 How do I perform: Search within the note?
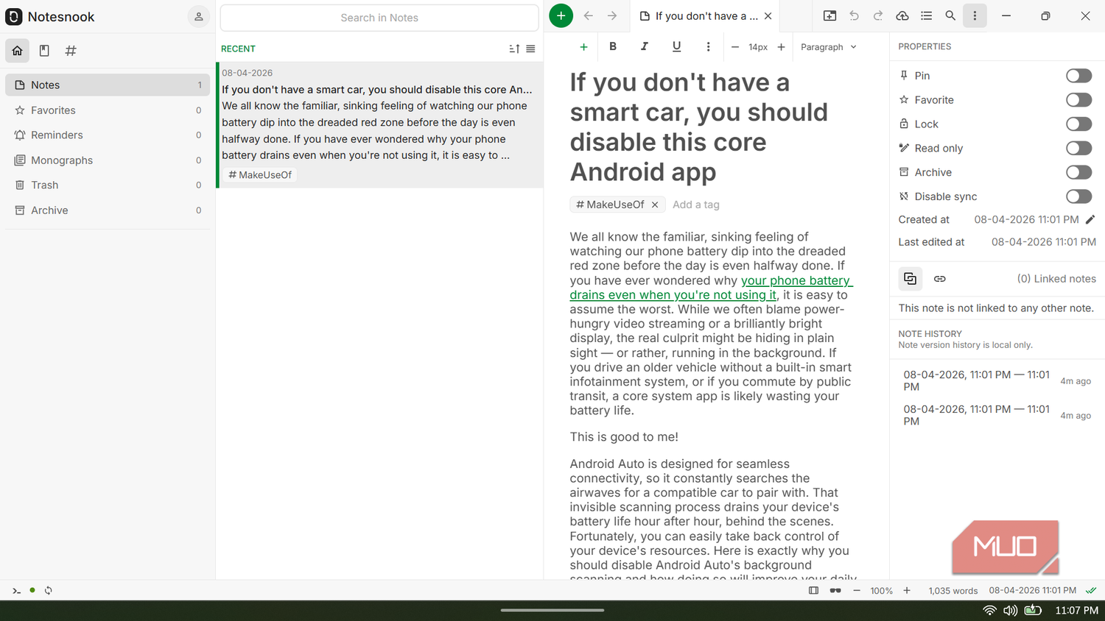click(950, 15)
